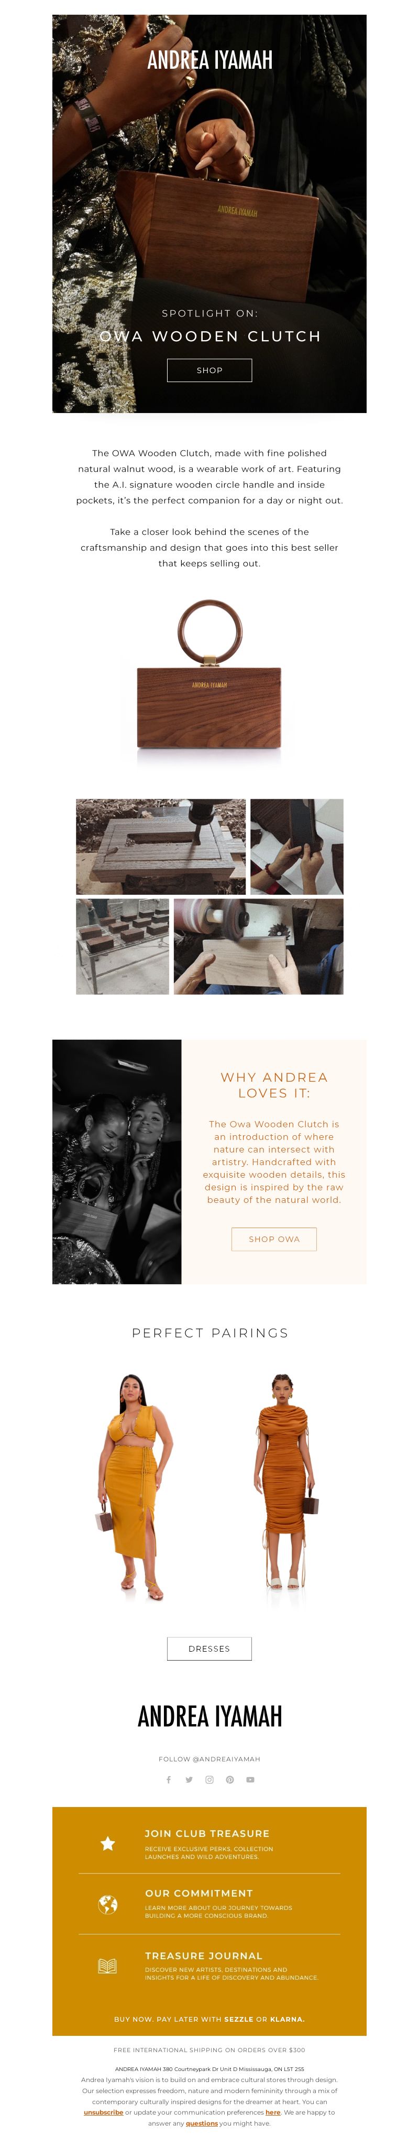
Task: Open the Instagram social icon
Action: [x=210, y=1779]
